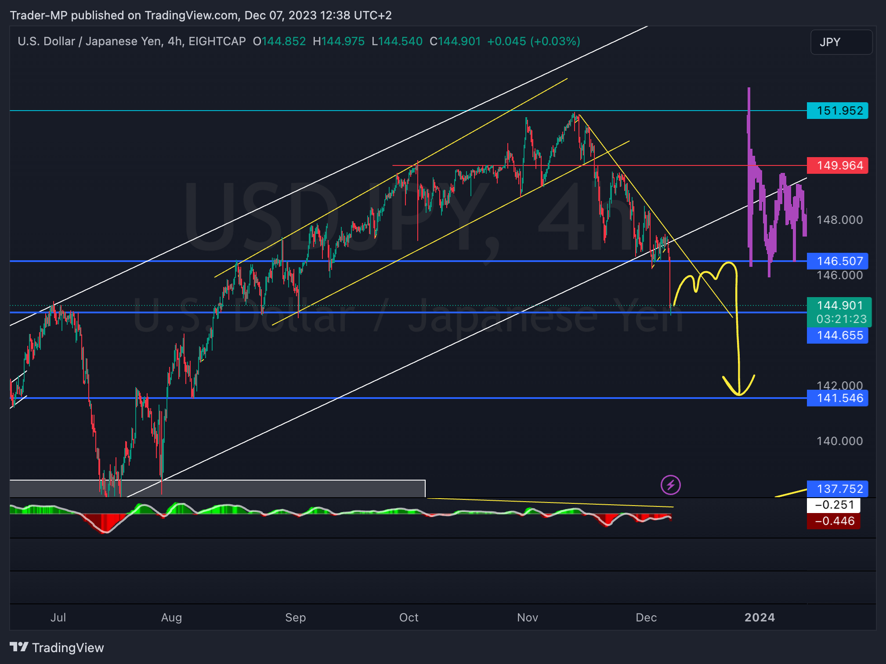Click the 144.901 current price label

tap(839, 305)
